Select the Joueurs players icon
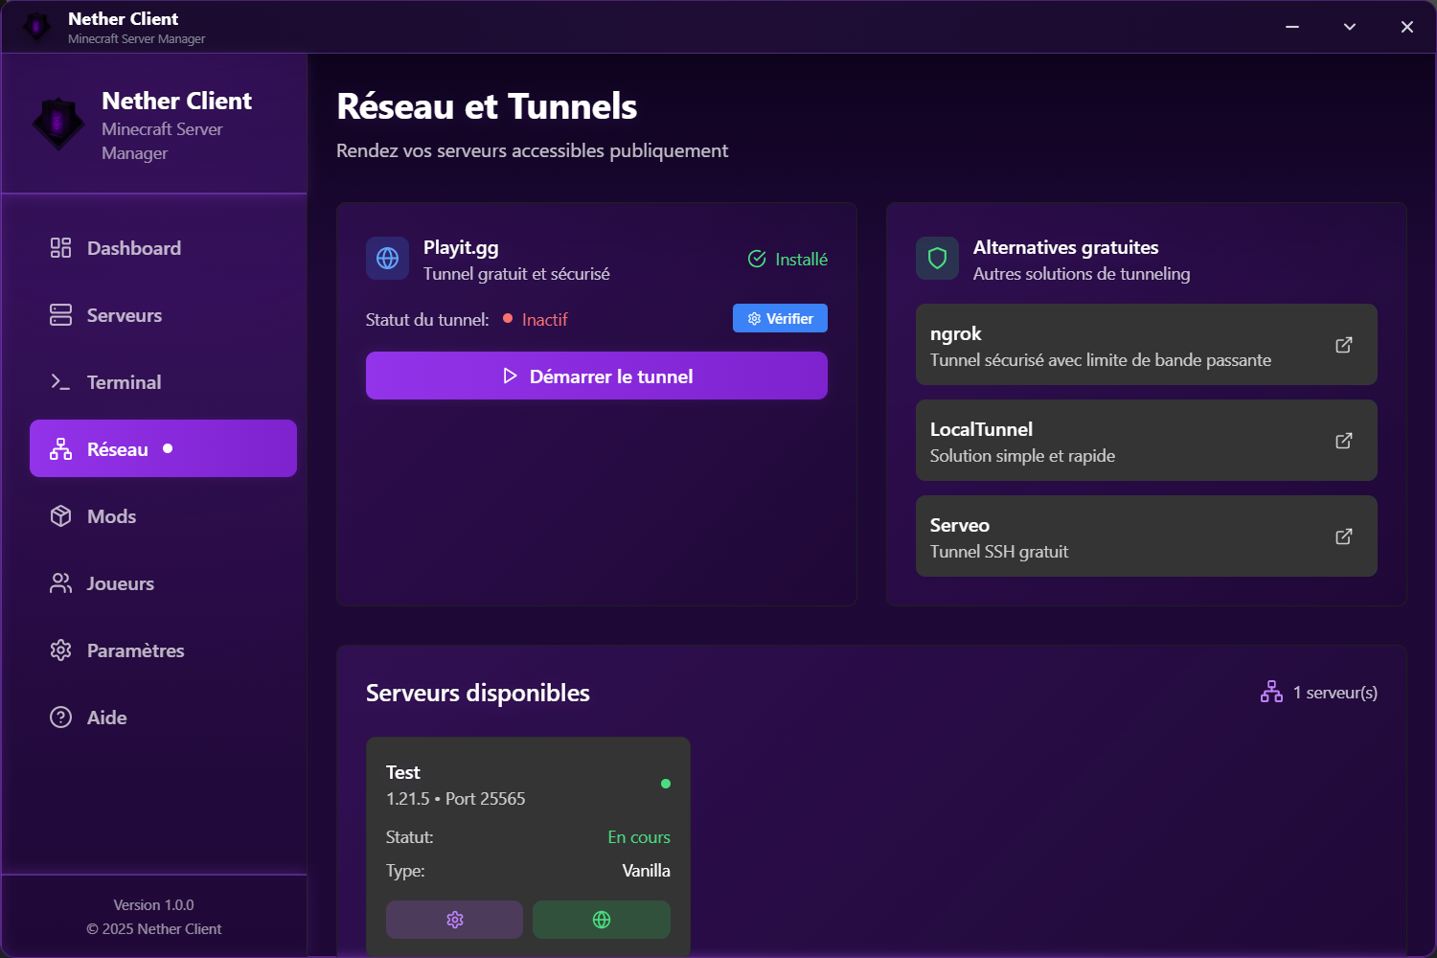The image size is (1437, 958). (x=60, y=582)
